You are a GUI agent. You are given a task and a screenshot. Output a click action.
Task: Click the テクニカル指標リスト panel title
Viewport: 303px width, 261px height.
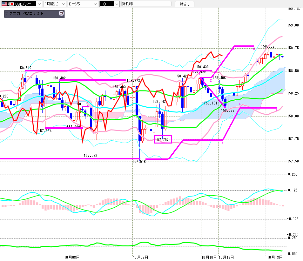pyautogui.click(x=24, y=14)
